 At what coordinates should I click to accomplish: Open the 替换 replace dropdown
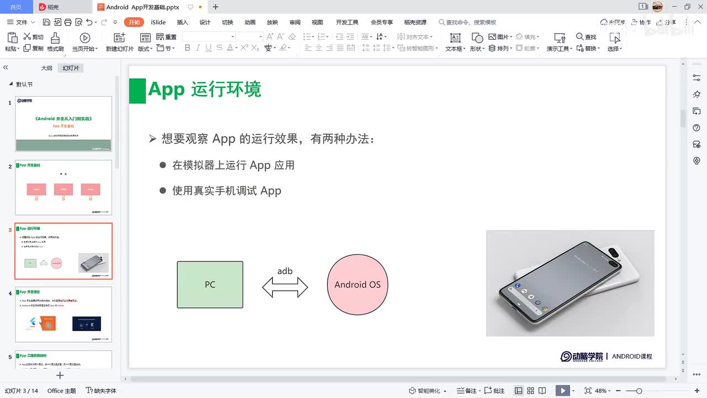(x=588, y=49)
